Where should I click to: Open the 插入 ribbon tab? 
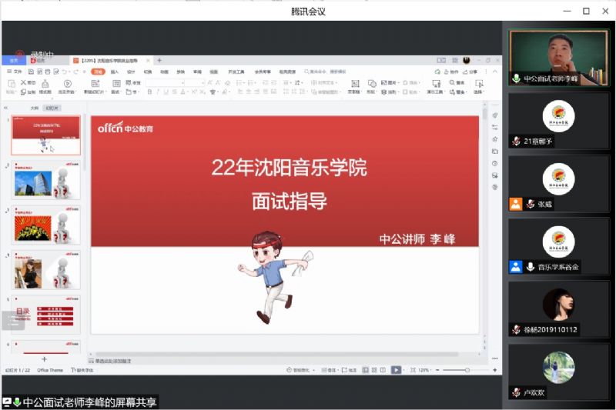tap(115, 72)
